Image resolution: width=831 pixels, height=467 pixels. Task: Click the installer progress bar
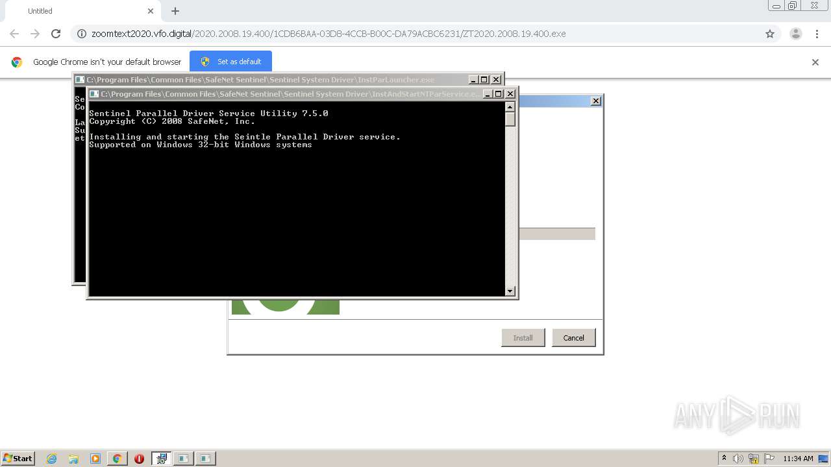point(556,234)
